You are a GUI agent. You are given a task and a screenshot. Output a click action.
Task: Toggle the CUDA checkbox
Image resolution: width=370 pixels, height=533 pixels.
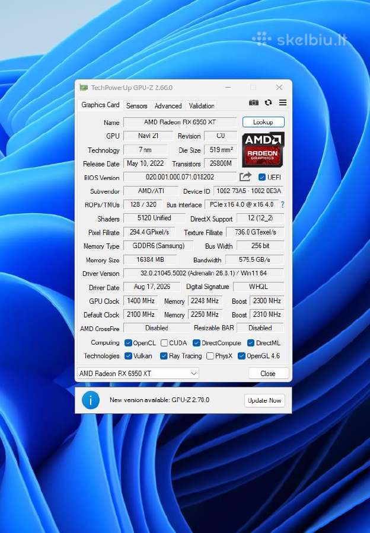pos(164,343)
